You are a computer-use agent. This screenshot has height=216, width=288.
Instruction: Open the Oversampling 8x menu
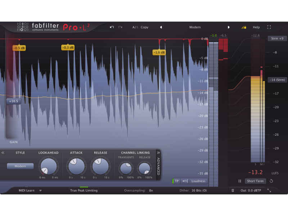click(151, 190)
